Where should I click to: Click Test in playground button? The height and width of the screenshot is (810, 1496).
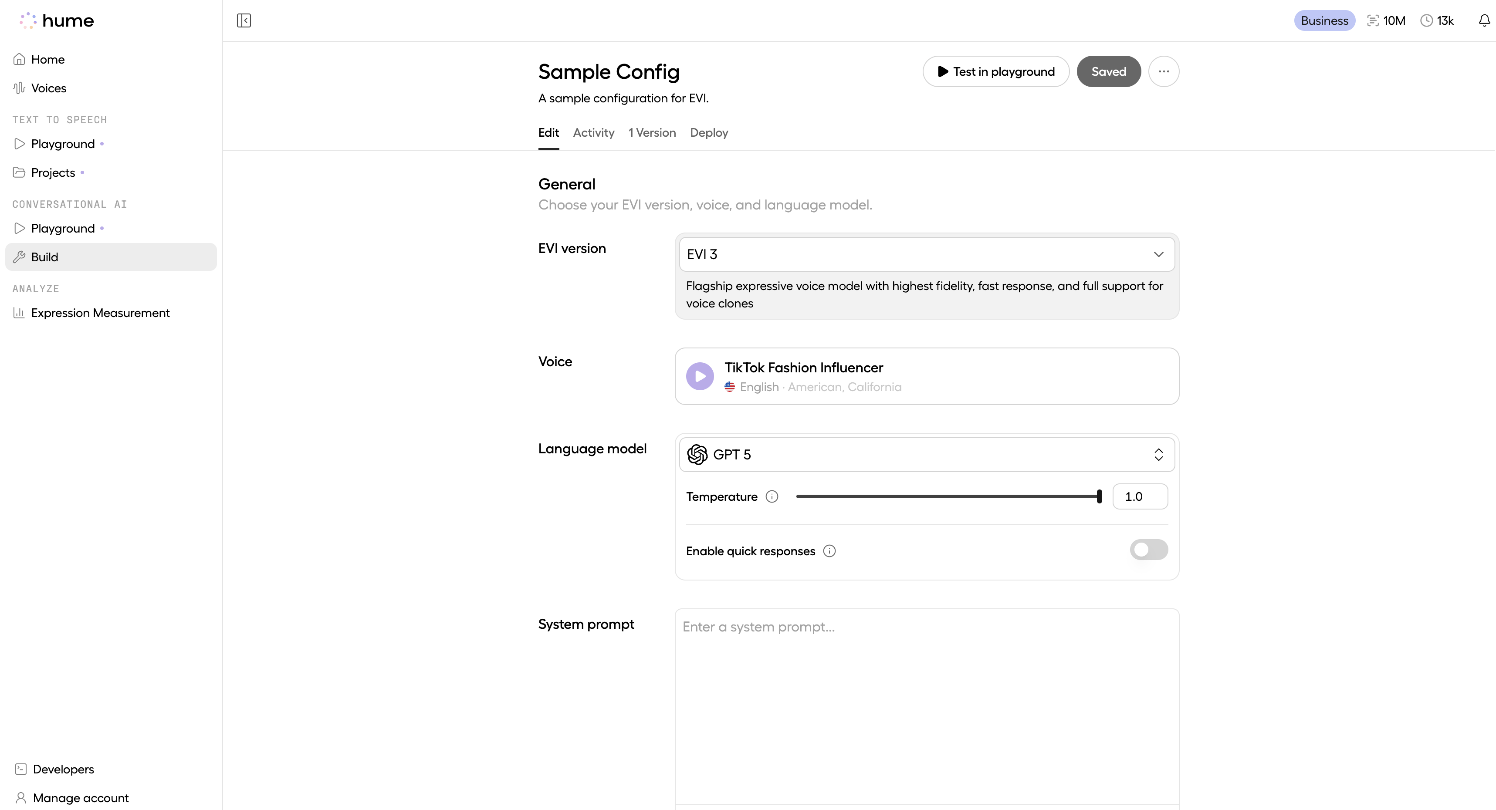[995, 71]
